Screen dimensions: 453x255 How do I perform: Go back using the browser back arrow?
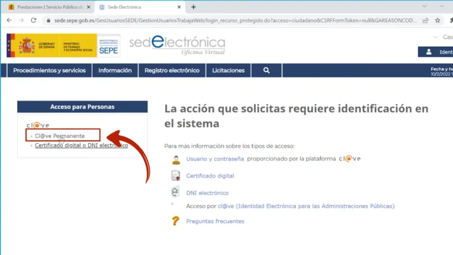(x=9, y=20)
